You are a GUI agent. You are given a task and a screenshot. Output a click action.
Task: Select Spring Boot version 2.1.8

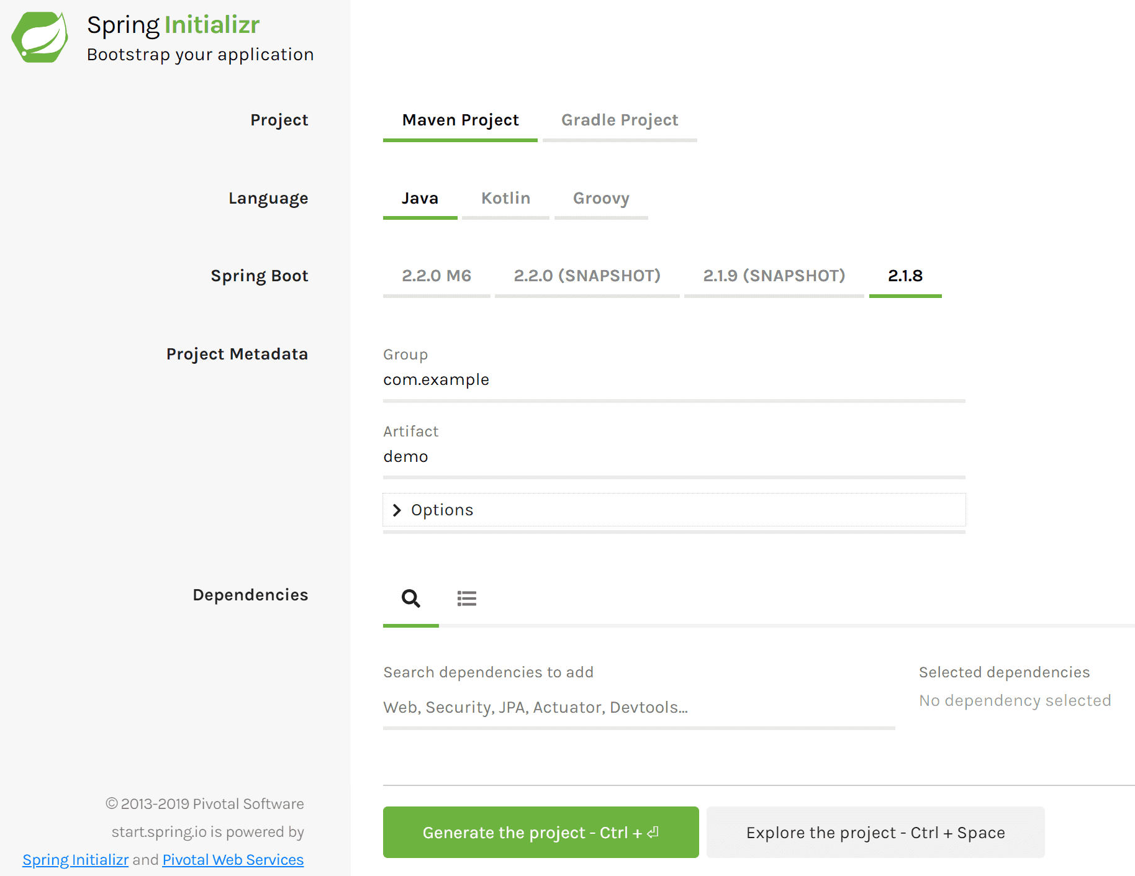coord(905,276)
